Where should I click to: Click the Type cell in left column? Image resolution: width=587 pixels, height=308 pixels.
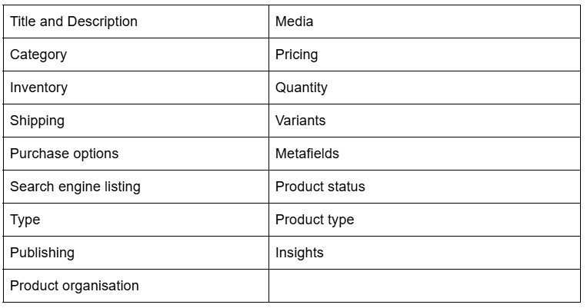click(x=136, y=220)
